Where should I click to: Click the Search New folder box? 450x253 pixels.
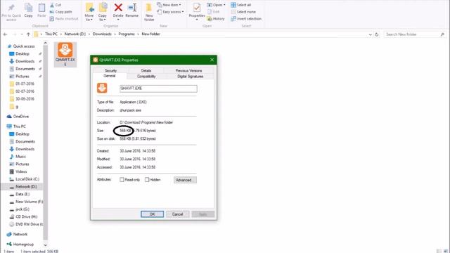click(415, 34)
